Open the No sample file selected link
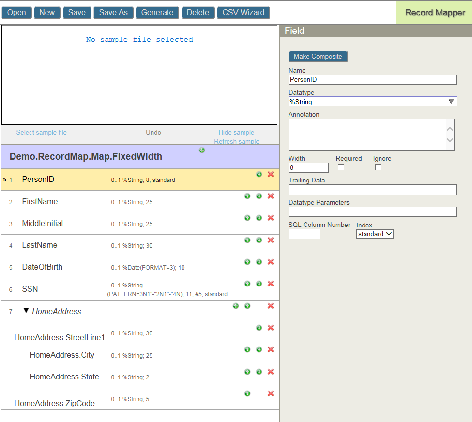This screenshot has width=472, height=422. (x=139, y=39)
